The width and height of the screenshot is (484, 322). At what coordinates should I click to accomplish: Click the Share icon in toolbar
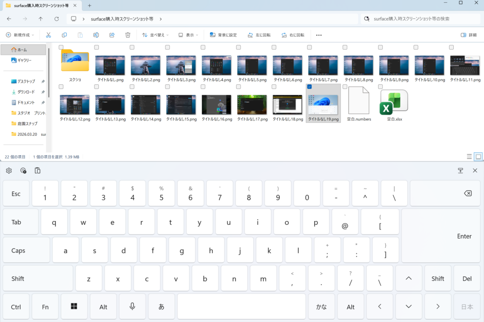[x=112, y=35]
